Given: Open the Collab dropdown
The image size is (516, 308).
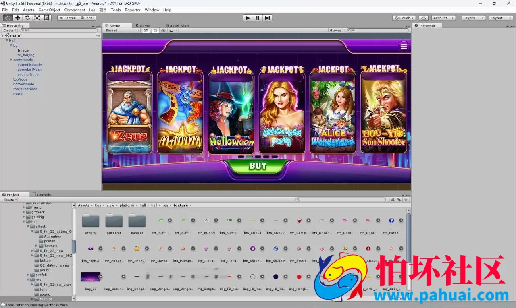Looking at the screenshot, I should pyautogui.click(x=404, y=18).
